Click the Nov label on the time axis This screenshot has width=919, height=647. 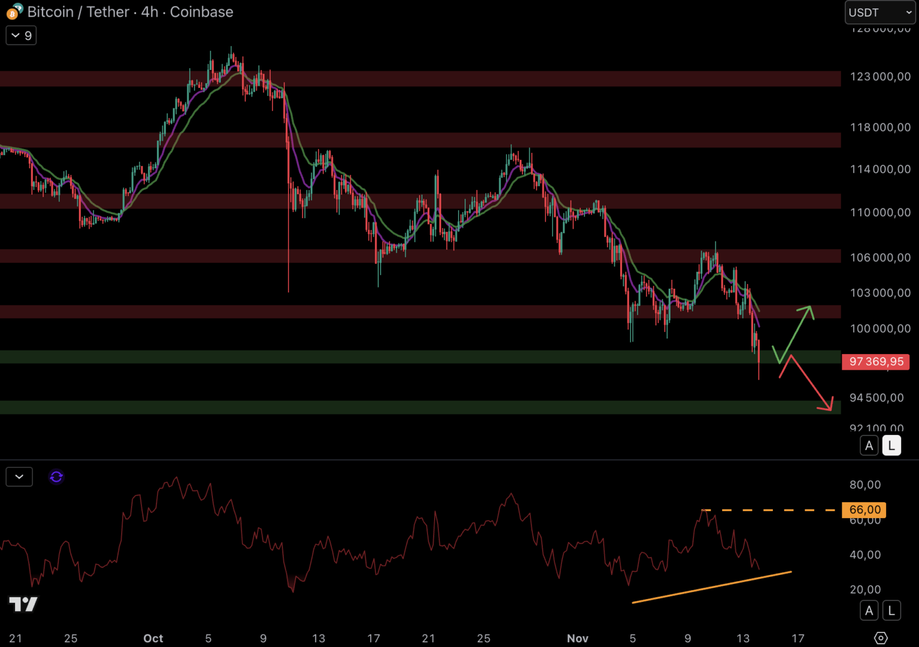(577, 639)
